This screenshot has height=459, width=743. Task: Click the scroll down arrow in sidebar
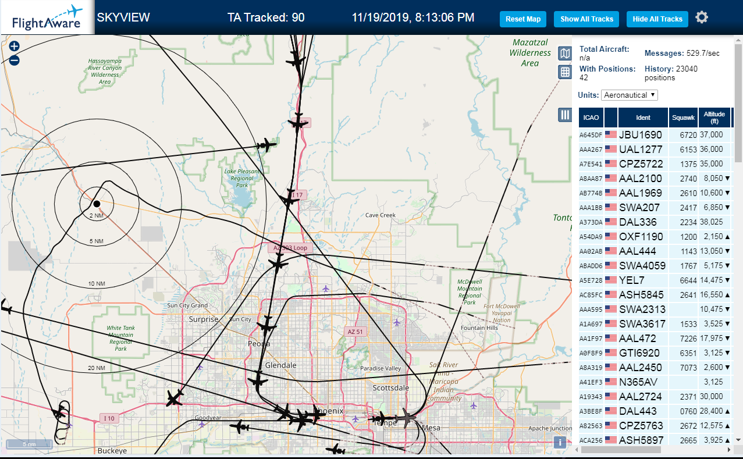pyautogui.click(x=738, y=440)
